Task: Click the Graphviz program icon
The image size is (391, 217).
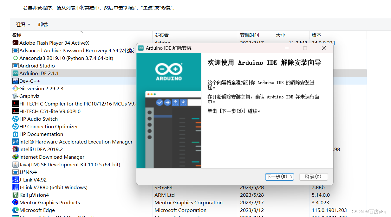Action: tap(15, 96)
